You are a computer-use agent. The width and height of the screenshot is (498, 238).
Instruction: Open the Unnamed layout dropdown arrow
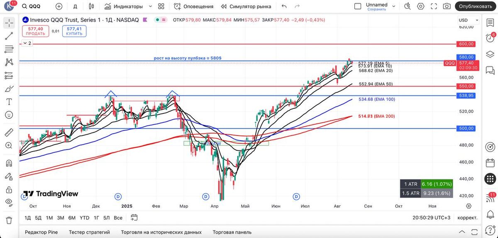point(394,6)
